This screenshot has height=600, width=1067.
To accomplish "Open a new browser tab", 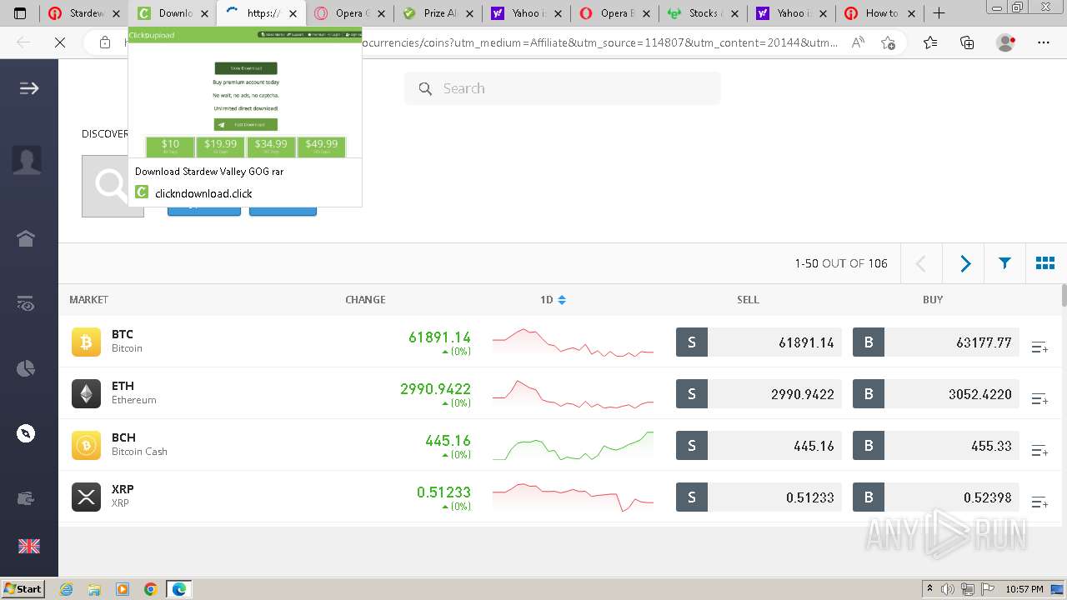I will pos(939,13).
